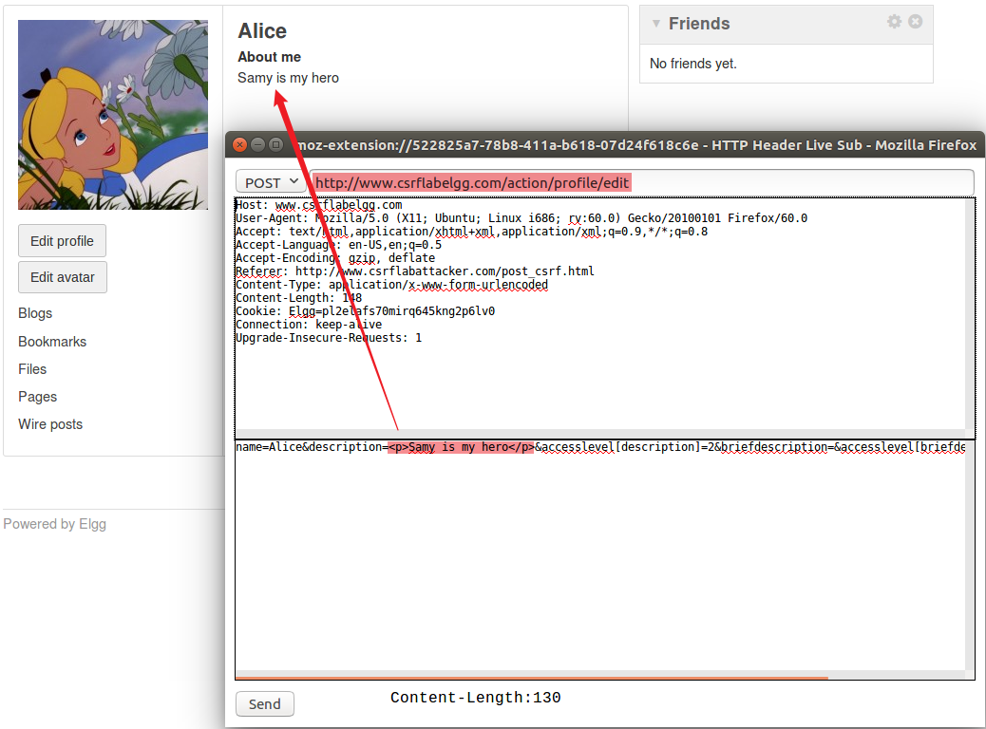986x729 pixels.
Task: Click the Accept-Language header line
Action: [x=338, y=245]
